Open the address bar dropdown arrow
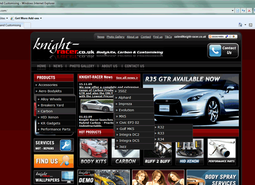255x185 pixels. pos(232,11)
